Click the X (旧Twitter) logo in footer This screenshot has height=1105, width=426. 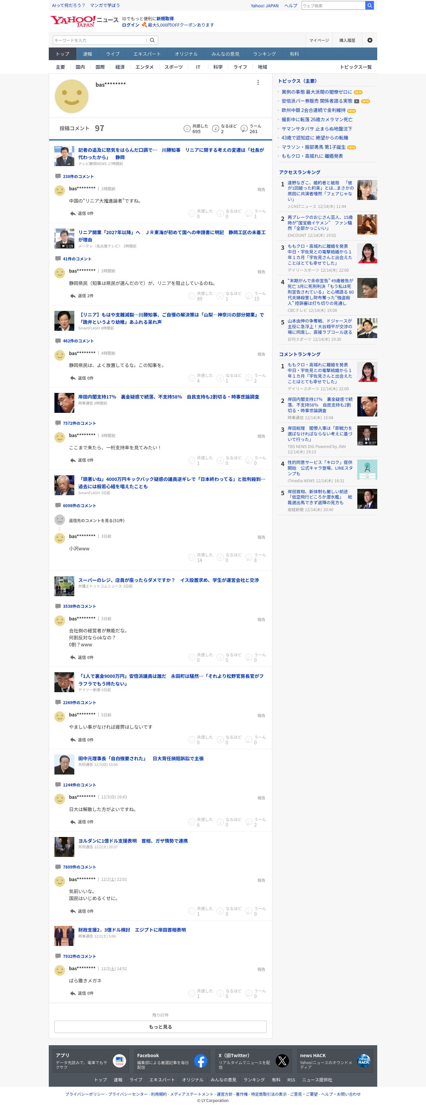282,1061
